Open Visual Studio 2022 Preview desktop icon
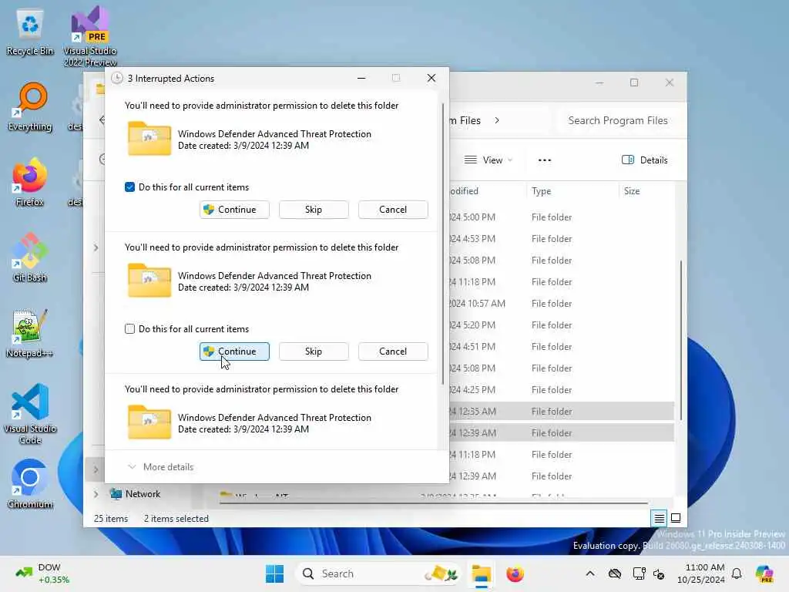 pos(90,36)
